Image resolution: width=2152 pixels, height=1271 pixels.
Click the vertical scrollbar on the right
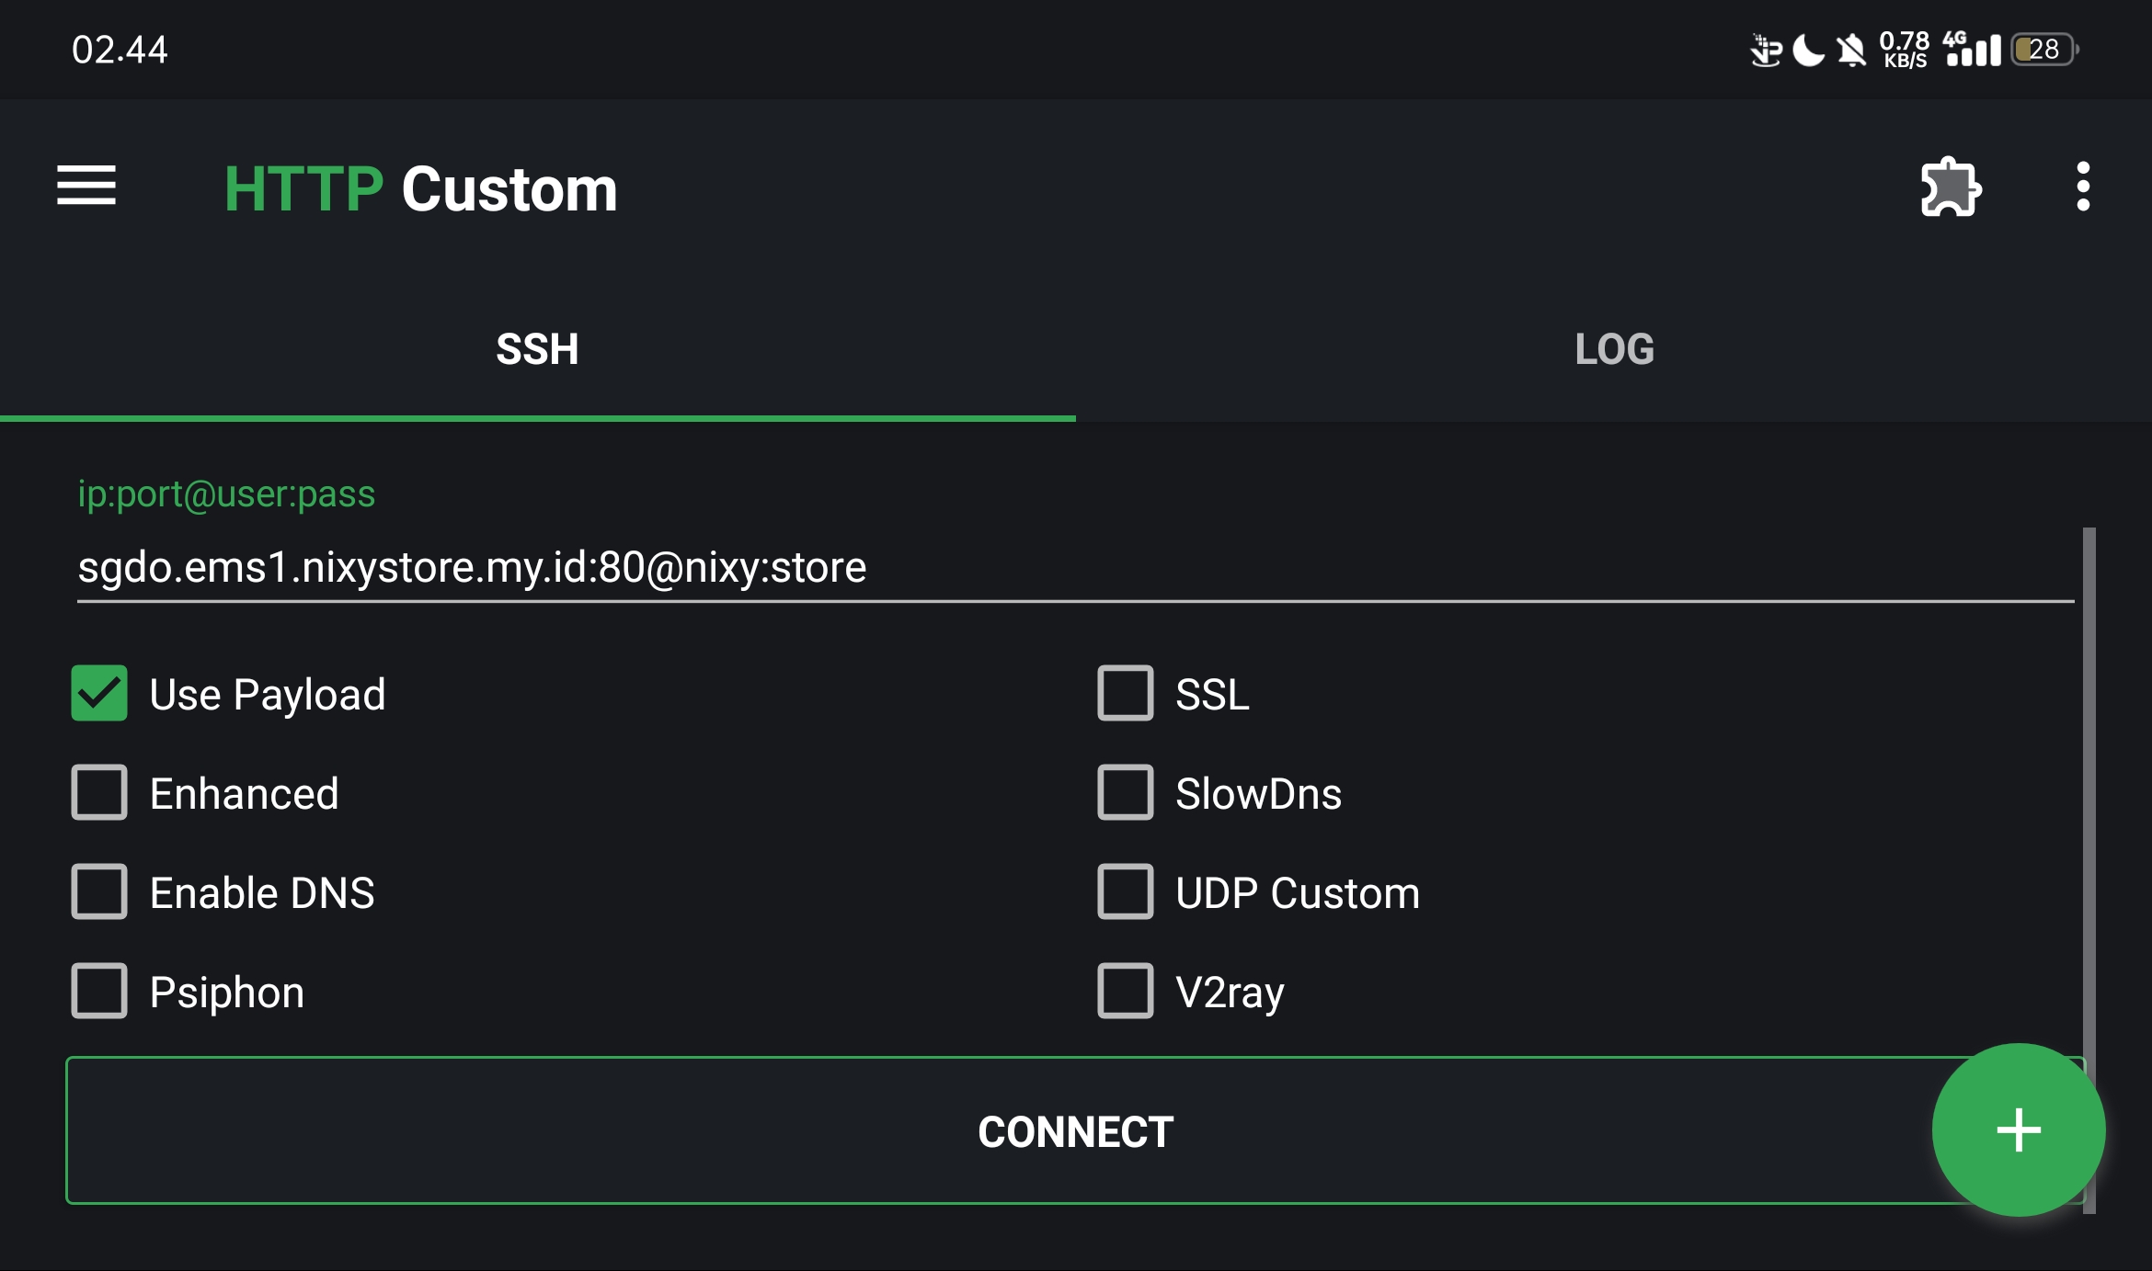click(2089, 827)
